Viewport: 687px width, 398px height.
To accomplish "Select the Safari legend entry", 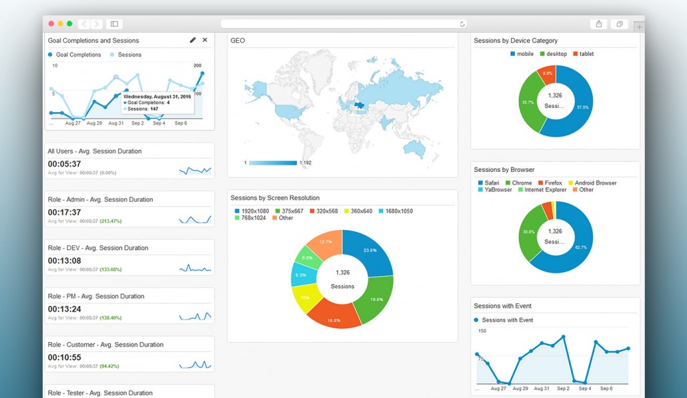I will point(488,183).
